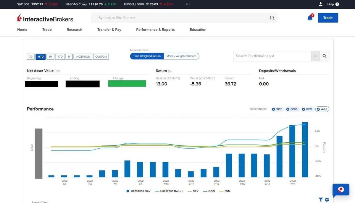355x203 pixels.
Task: Toggle the IWM legend entry
Action: [225, 191]
